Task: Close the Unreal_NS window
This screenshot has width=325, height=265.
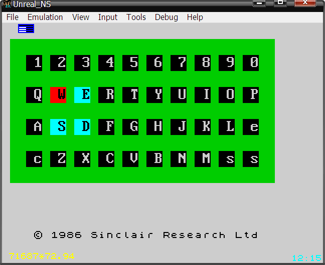Action: [305, 2]
